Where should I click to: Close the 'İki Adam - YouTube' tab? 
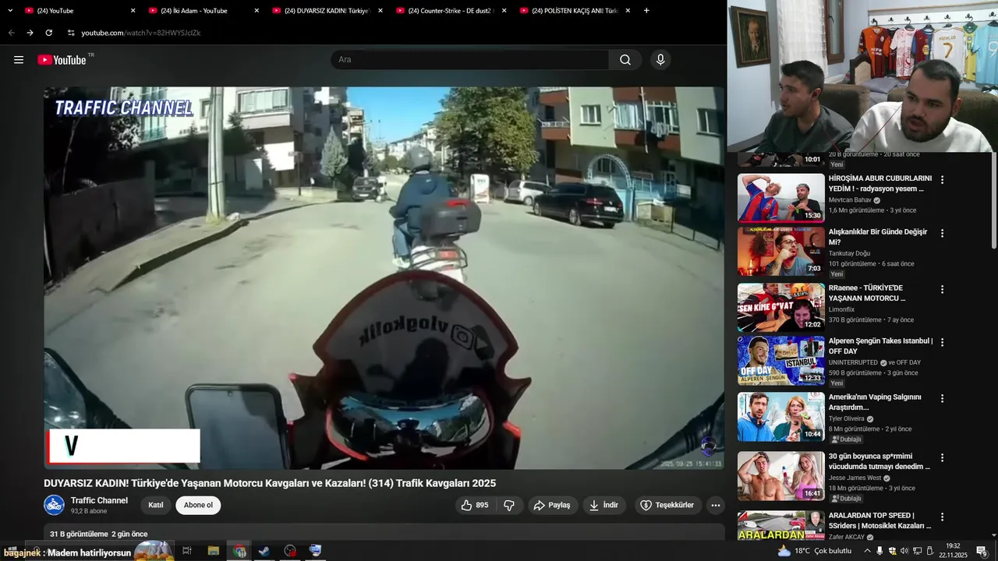(257, 11)
